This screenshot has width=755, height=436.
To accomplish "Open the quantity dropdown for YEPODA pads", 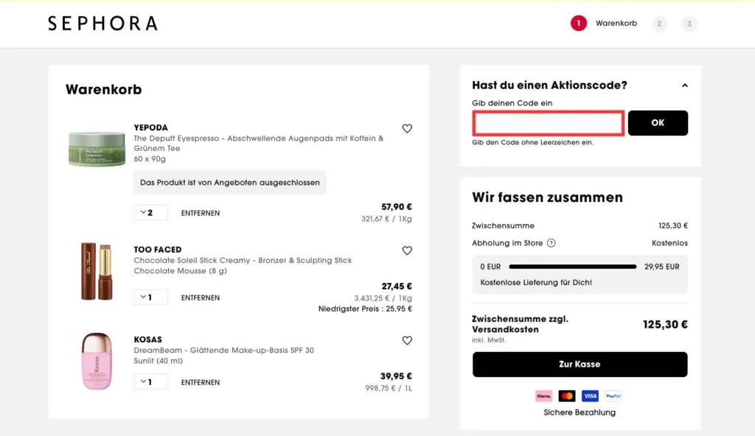I will click(x=150, y=212).
